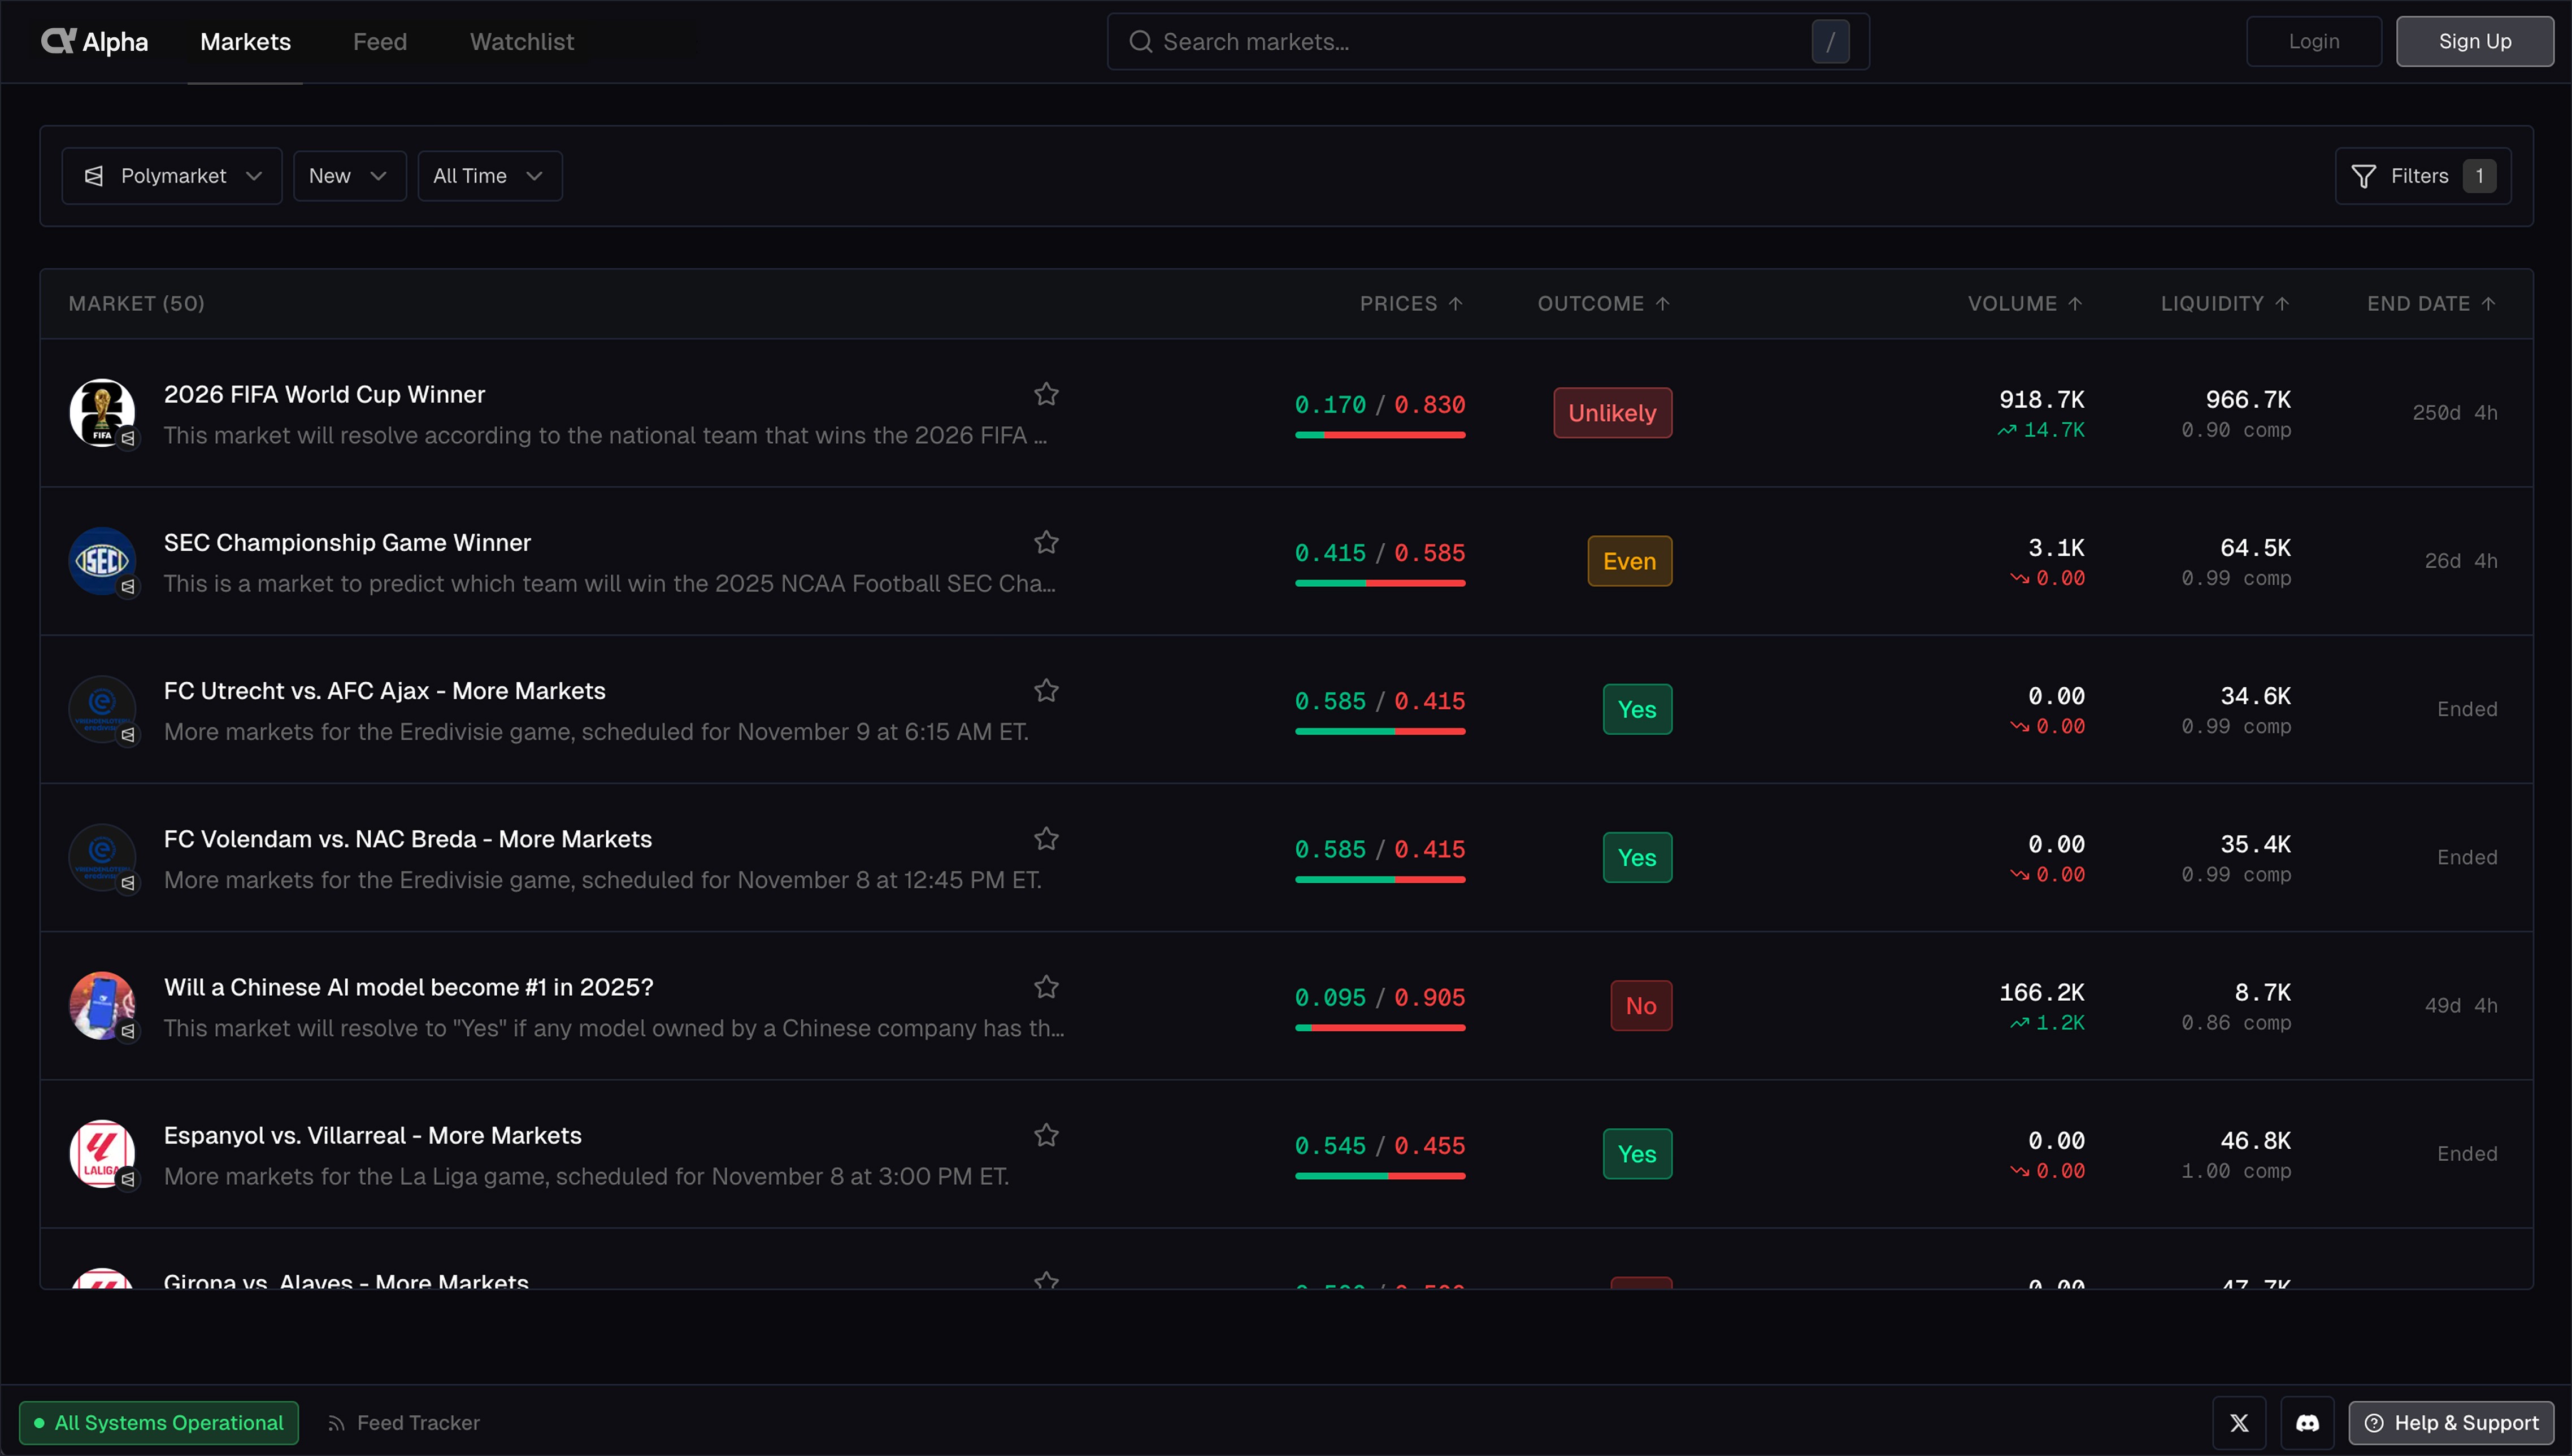Click the FIFA World Cup price bar
Screen dimensions: 2572x1456
(1380, 435)
